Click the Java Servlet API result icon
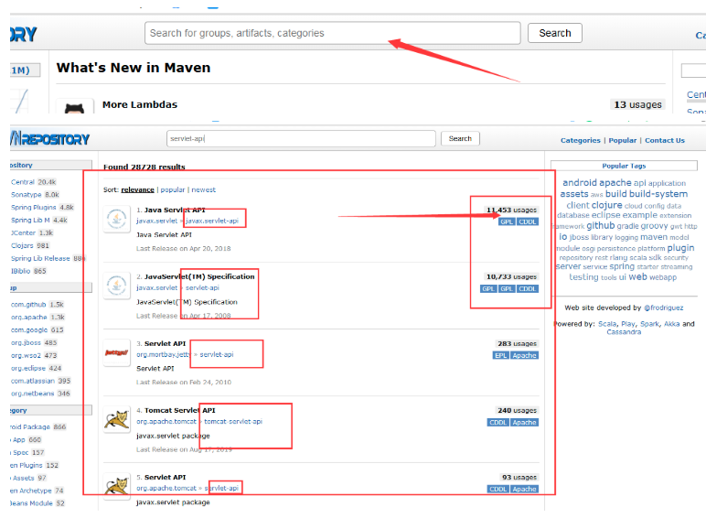This screenshot has width=706, height=518. (x=117, y=220)
